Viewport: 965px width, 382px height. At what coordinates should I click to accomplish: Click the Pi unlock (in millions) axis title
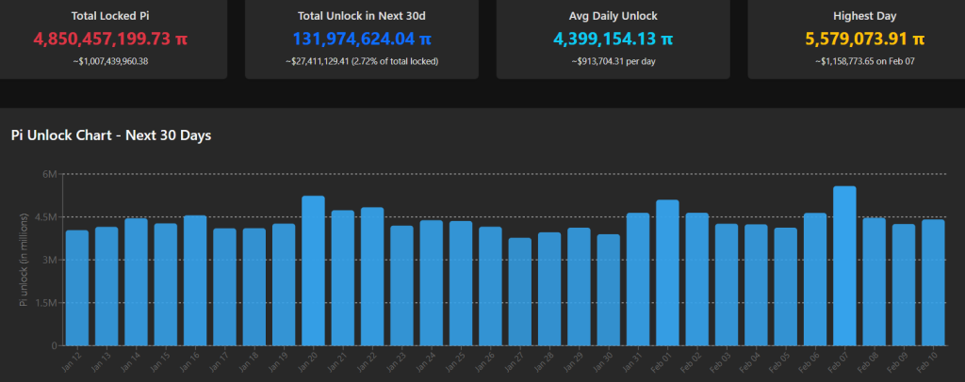[25, 259]
